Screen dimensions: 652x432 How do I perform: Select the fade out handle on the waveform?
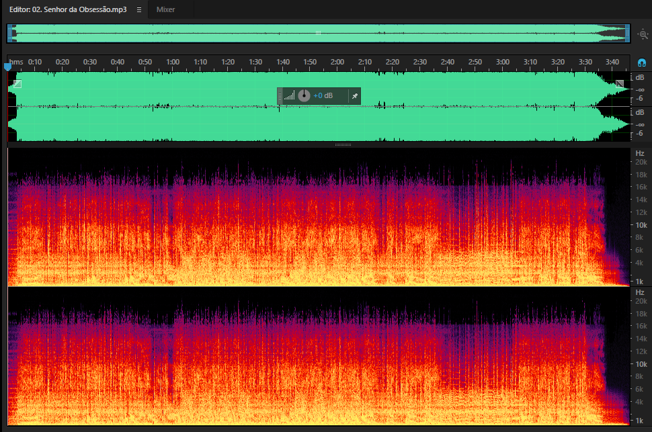[620, 84]
